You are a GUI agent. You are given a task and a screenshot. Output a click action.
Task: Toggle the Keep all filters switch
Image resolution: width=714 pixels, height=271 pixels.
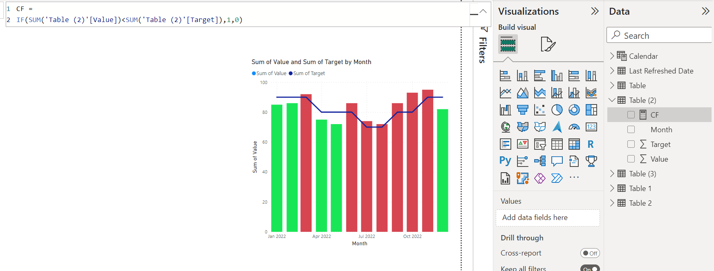click(x=590, y=269)
